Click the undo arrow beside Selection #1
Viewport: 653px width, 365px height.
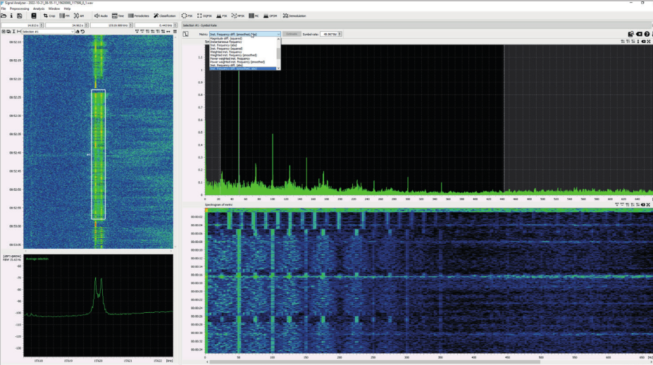(83, 32)
